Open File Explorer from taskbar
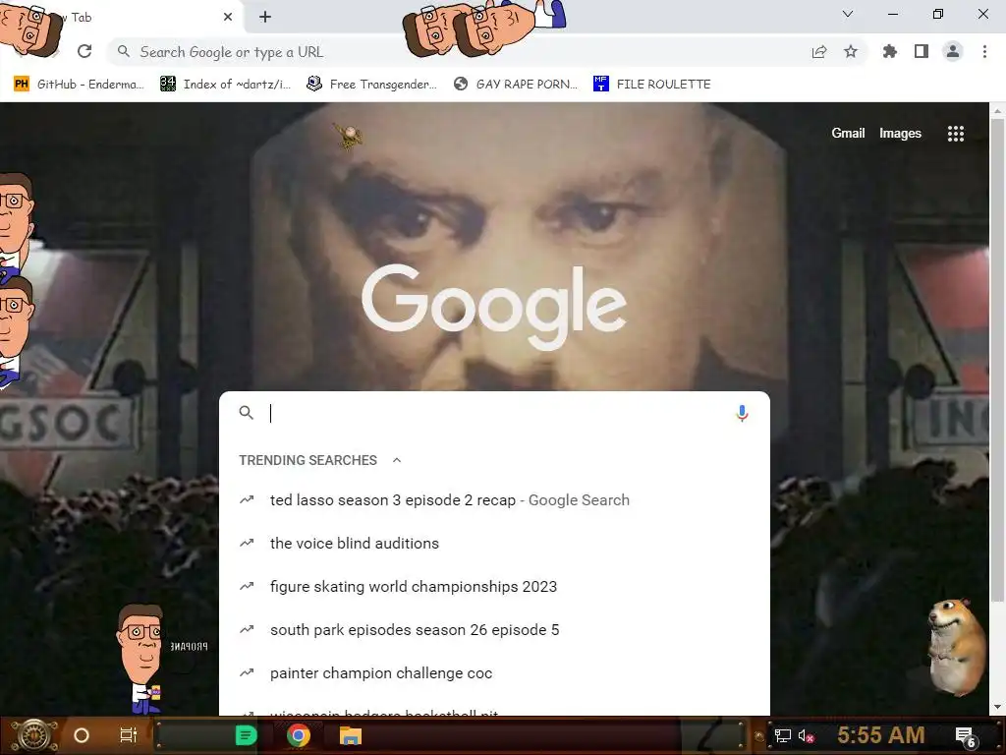 [x=351, y=735]
